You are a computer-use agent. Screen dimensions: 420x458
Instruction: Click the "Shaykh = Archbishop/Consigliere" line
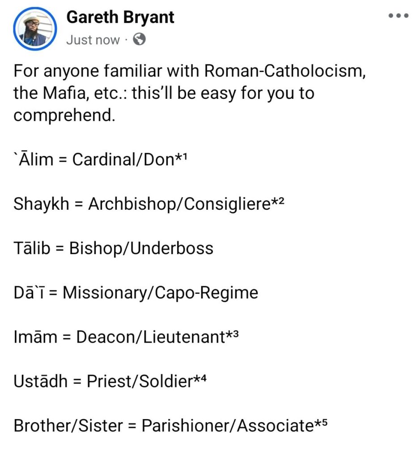click(142, 204)
